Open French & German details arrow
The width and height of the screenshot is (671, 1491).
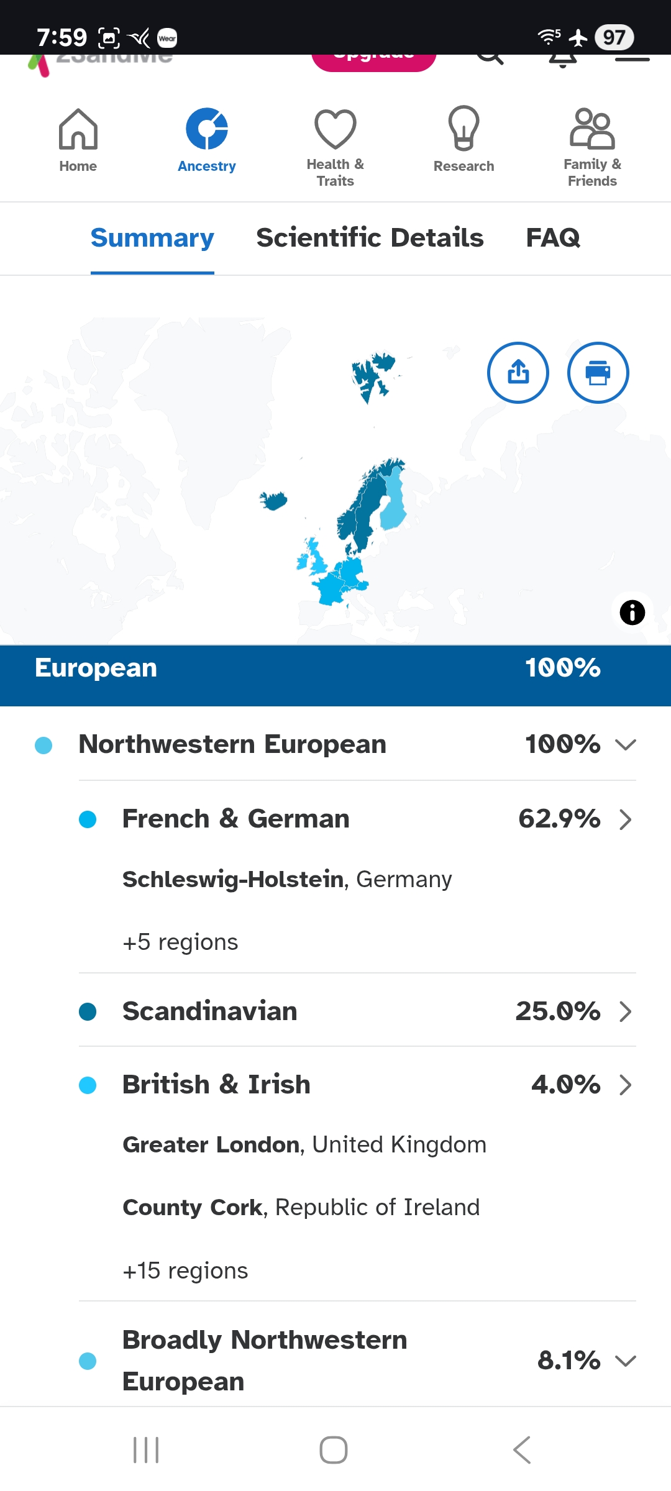(626, 819)
